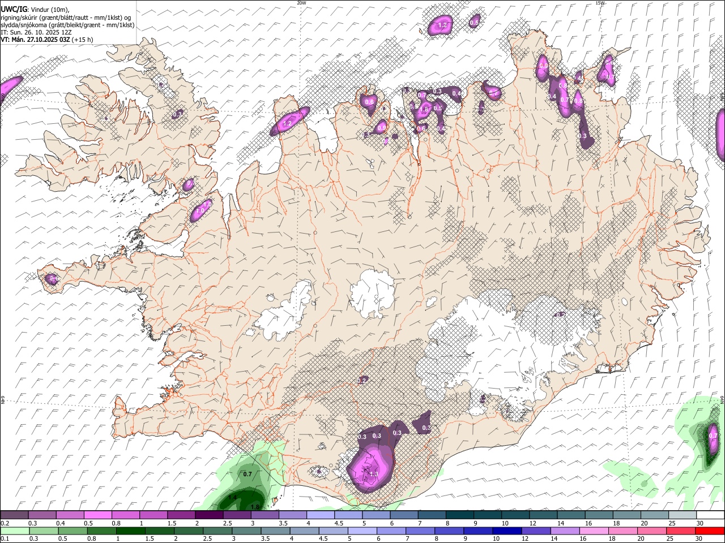Pick the pale grey 25 swatch on snow scale

(683, 515)
